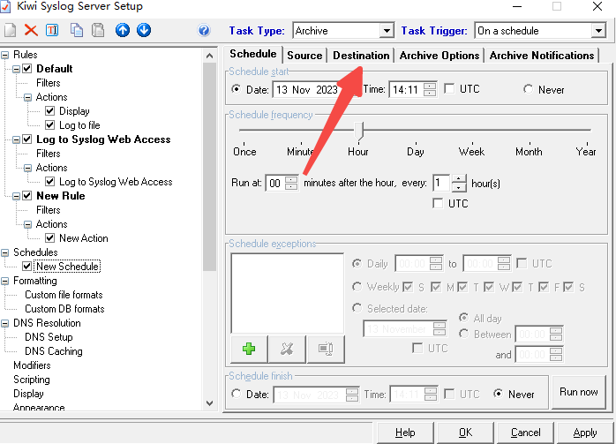Select Date radio in Schedule start
Screen dimensions: 616x444
click(x=237, y=89)
